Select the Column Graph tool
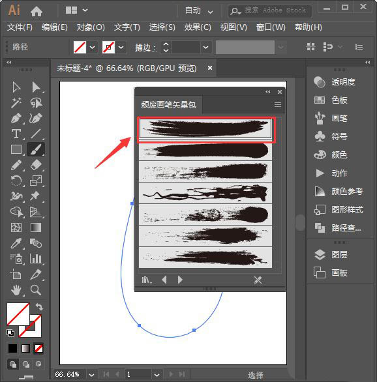The image size is (377, 382). [x=36, y=259]
